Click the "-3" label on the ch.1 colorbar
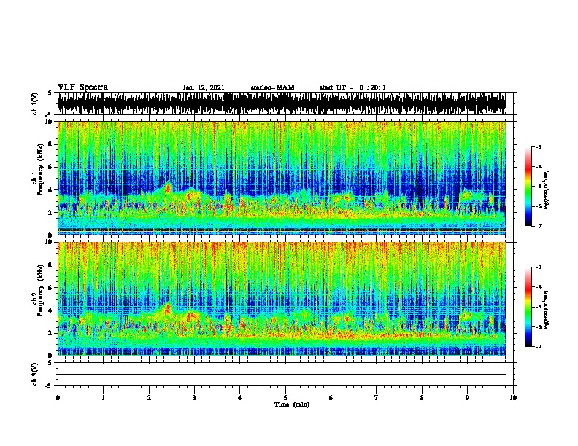The height and width of the screenshot is (446, 578). (x=539, y=147)
